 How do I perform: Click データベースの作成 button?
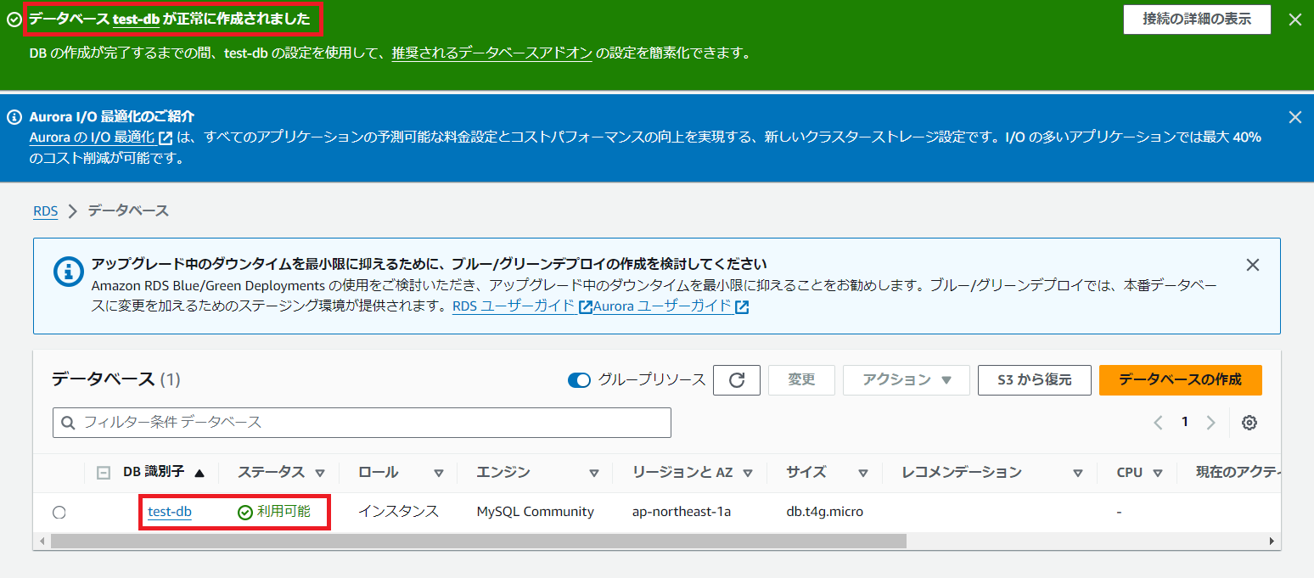[x=1180, y=380]
